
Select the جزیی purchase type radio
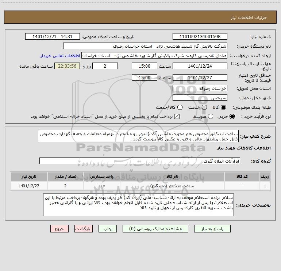232,116
